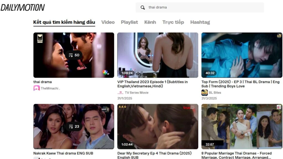Image resolution: width=283 pixels, height=159 pixels.
Task: Open the Hashtag tab
Action: [200, 22]
